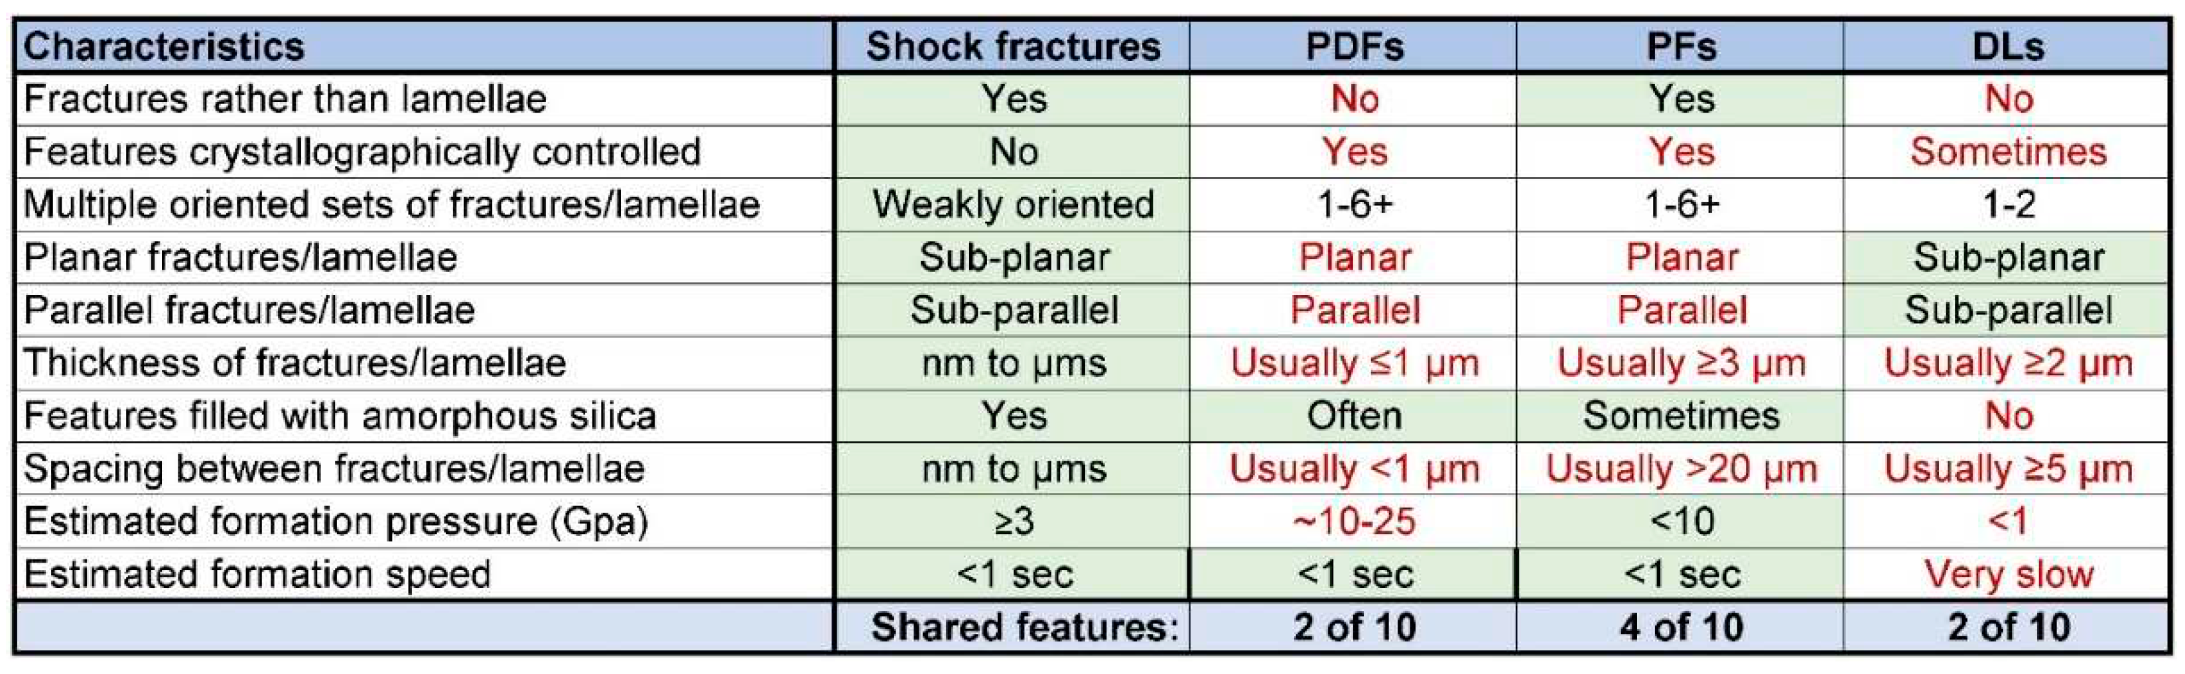Select the 'Usually ≥5 μm' cell
2185x674 pixels.
tap(2008, 469)
